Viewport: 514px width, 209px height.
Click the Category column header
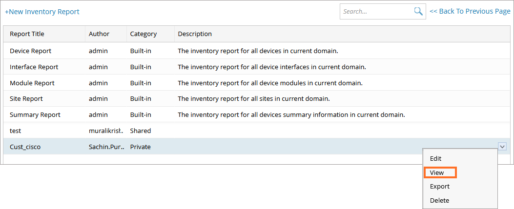(x=143, y=34)
